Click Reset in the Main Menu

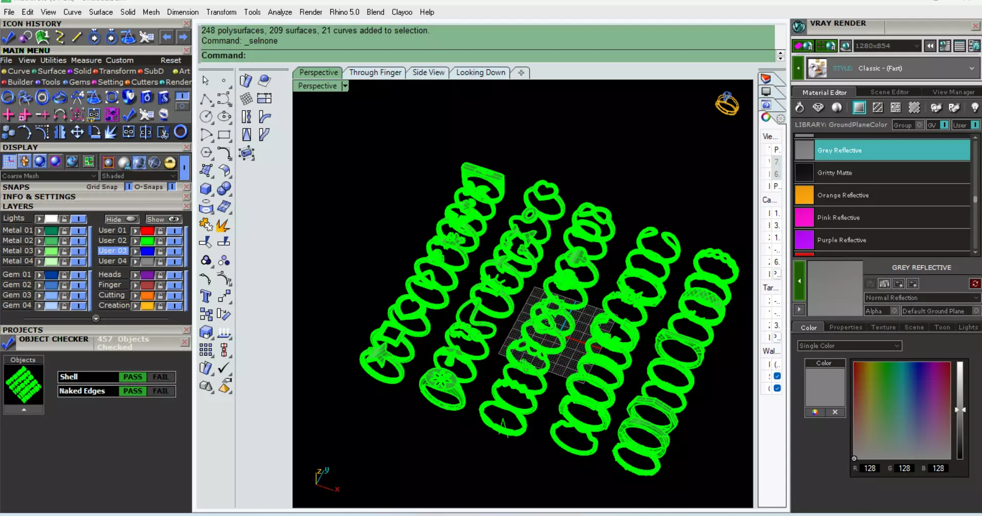(x=170, y=60)
